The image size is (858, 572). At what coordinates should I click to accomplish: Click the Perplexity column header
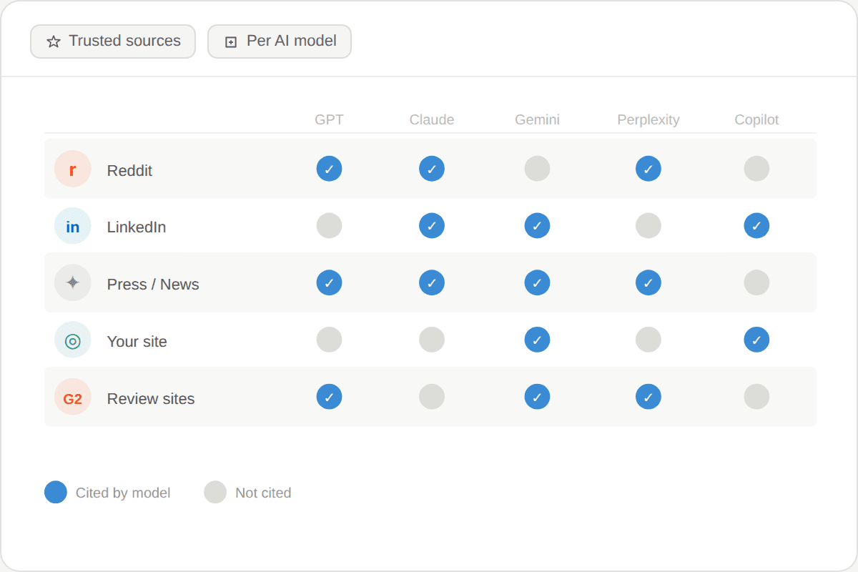coord(649,119)
